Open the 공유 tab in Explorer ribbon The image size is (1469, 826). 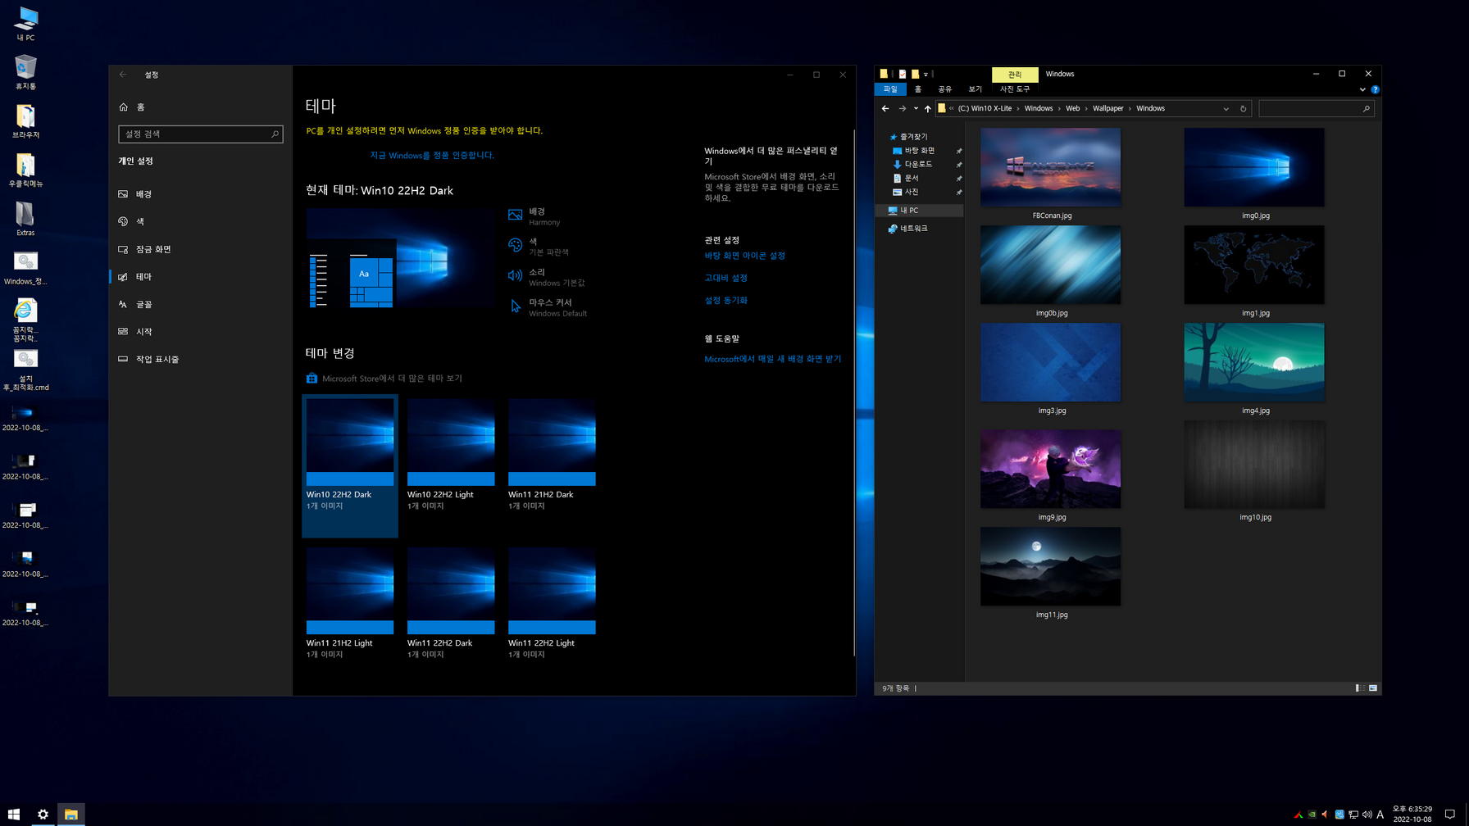pos(944,89)
